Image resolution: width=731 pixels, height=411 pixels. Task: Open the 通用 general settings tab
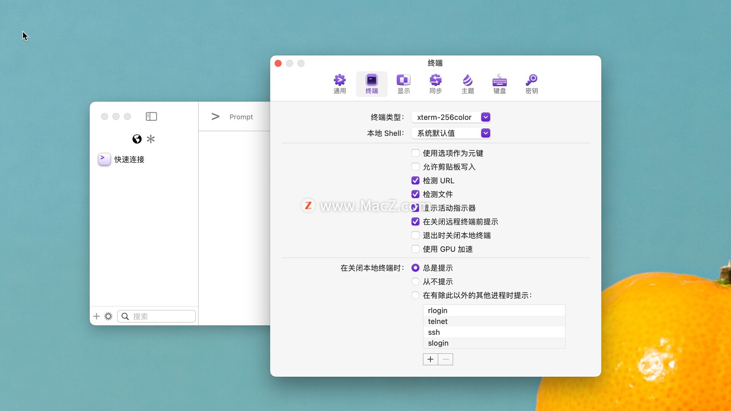pyautogui.click(x=340, y=84)
